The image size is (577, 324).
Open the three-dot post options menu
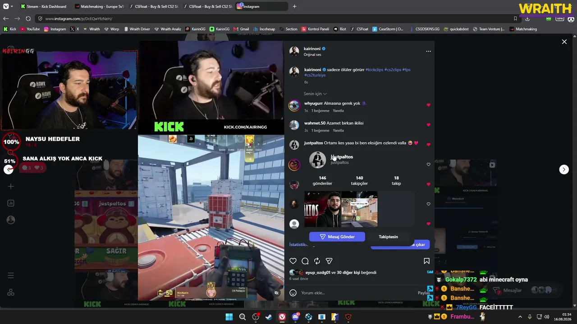[x=428, y=51]
